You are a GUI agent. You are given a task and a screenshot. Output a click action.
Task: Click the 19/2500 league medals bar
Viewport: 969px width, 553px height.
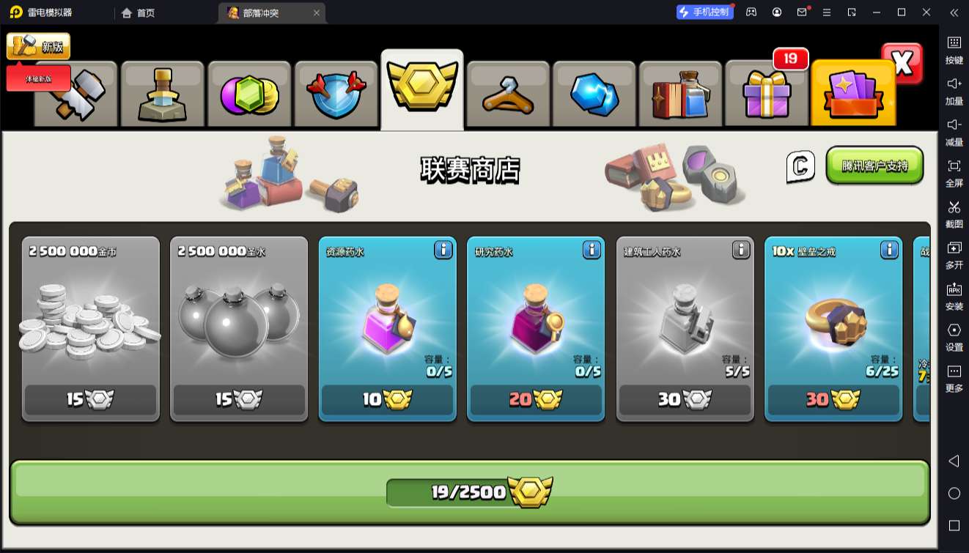(x=470, y=492)
